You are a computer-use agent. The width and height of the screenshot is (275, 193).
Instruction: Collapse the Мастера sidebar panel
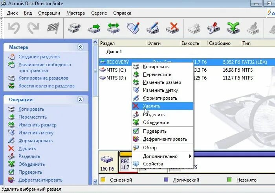tap(80, 47)
